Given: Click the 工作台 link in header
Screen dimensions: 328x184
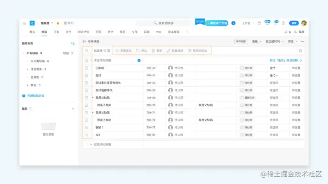Looking at the screenshot, I should pos(246,23).
